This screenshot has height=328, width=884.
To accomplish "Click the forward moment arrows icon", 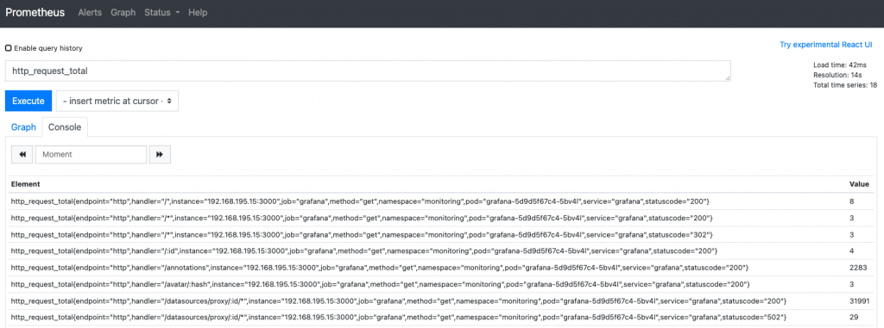I will 160,154.
